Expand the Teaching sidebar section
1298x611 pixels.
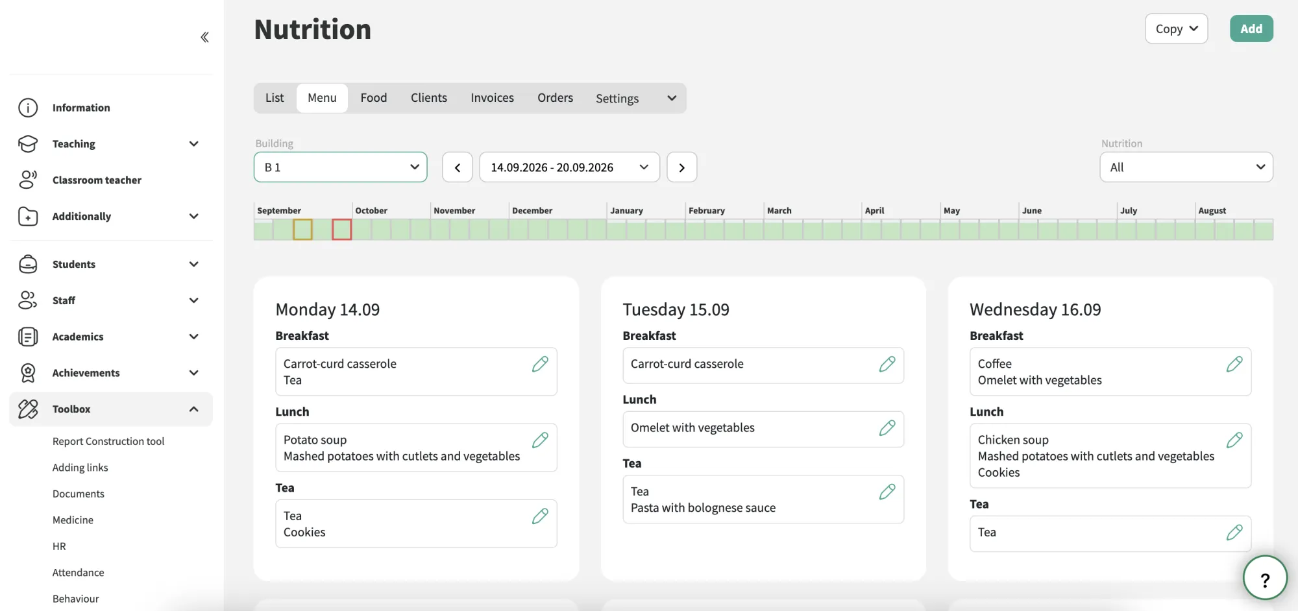tap(193, 144)
